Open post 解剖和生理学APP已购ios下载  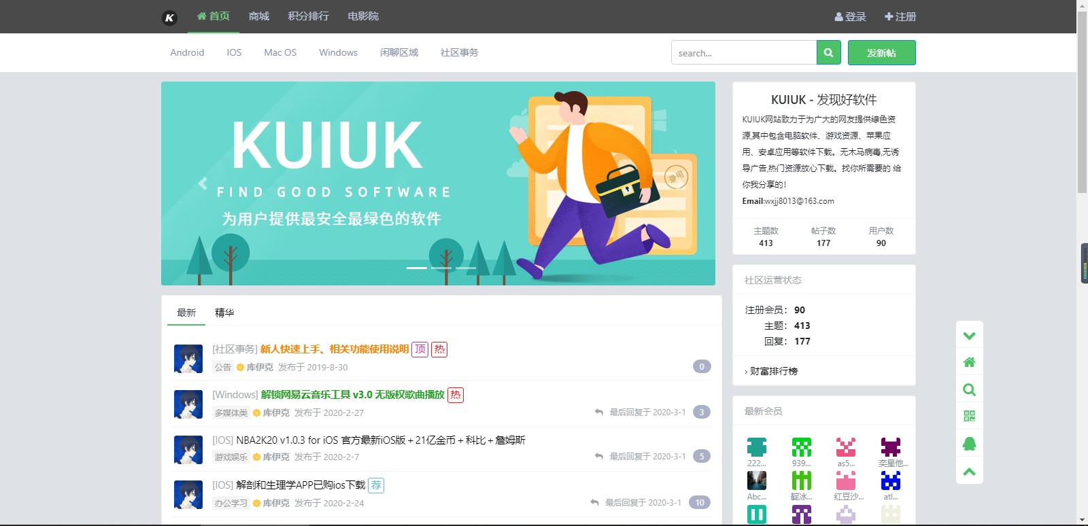(301, 485)
